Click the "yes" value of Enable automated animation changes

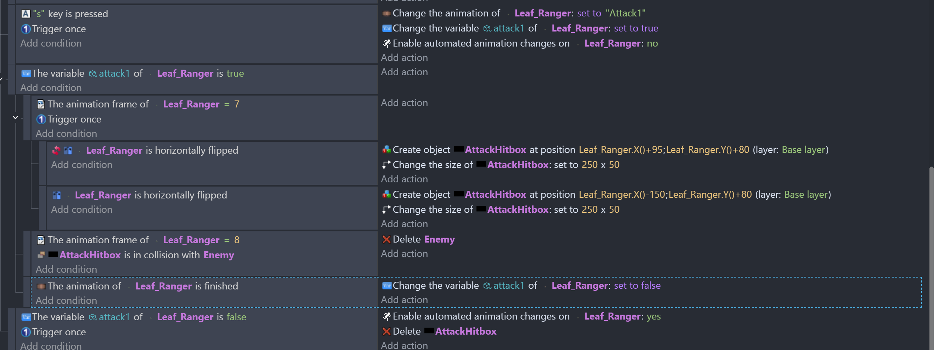tap(653, 317)
